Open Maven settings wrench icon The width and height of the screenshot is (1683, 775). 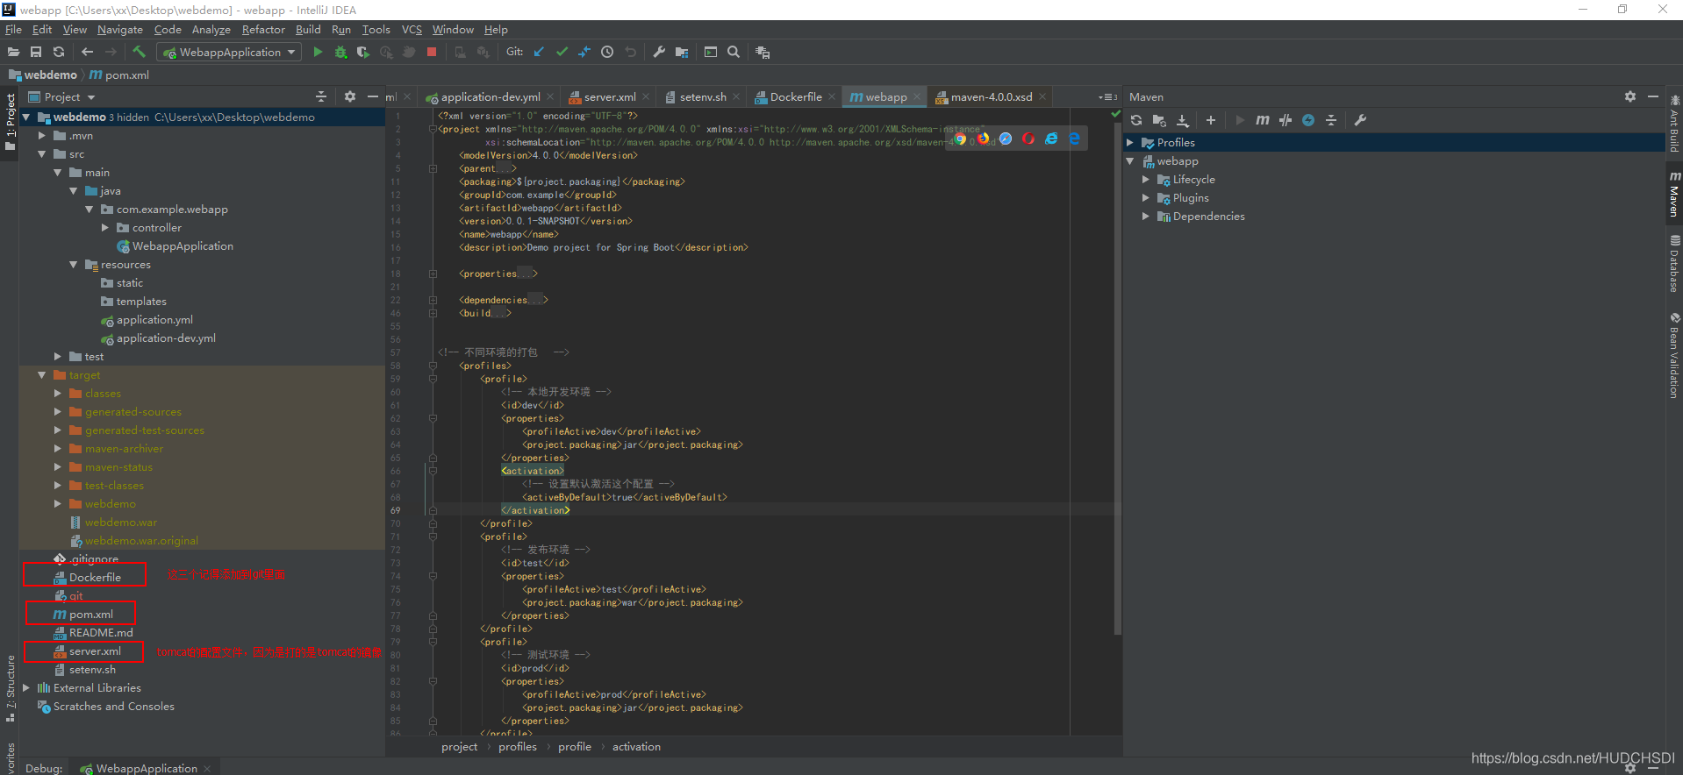[x=1360, y=120]
